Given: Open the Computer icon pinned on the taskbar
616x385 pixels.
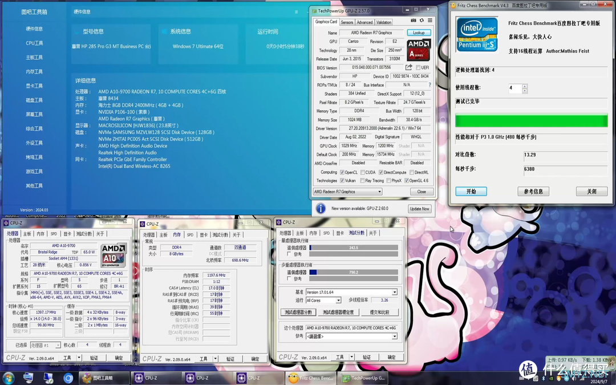Looking at the screenshot, I should (29, 378).
